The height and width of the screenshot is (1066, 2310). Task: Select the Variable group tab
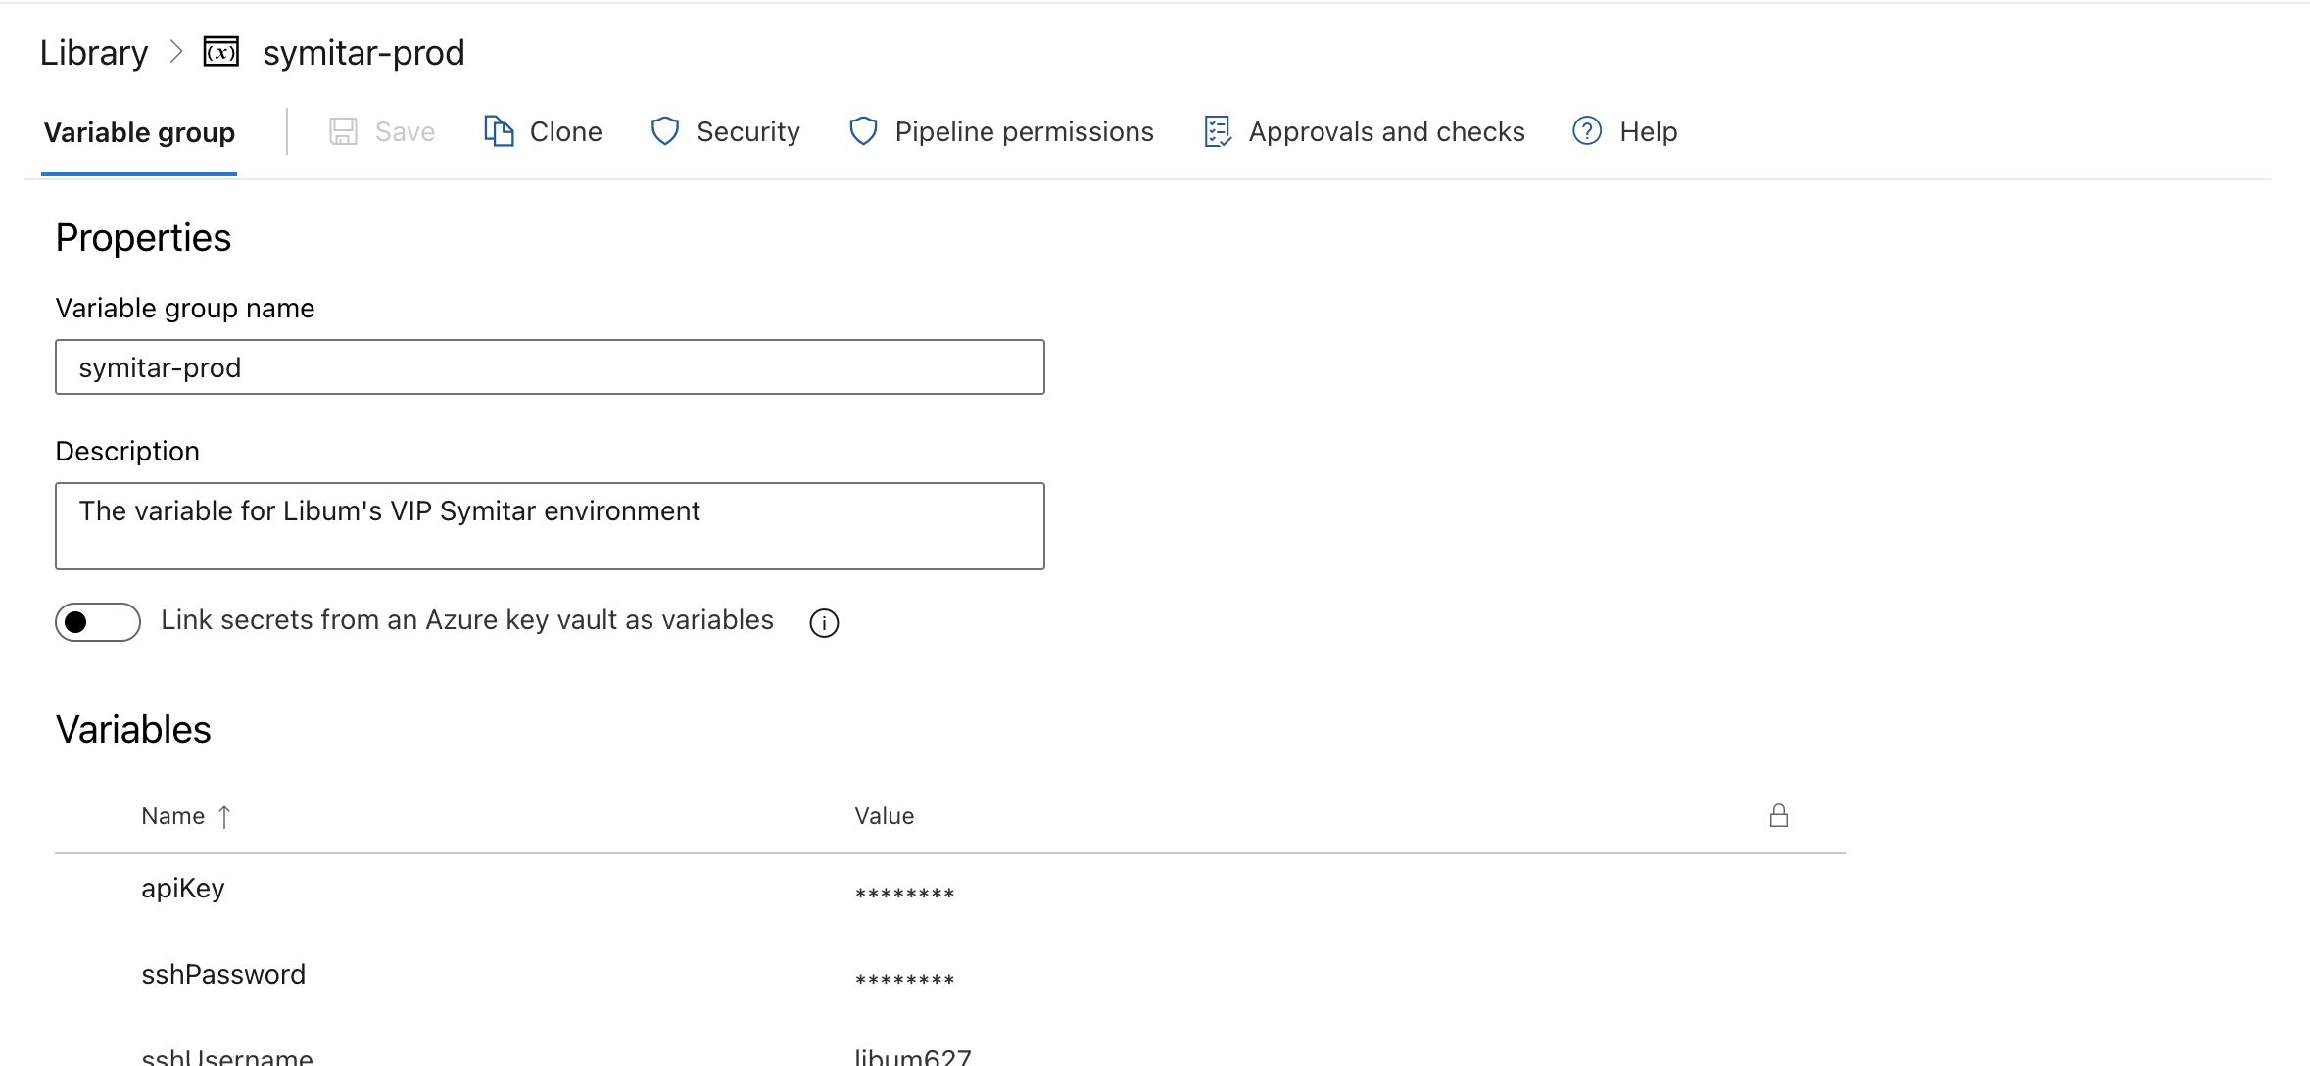[139, 132]
